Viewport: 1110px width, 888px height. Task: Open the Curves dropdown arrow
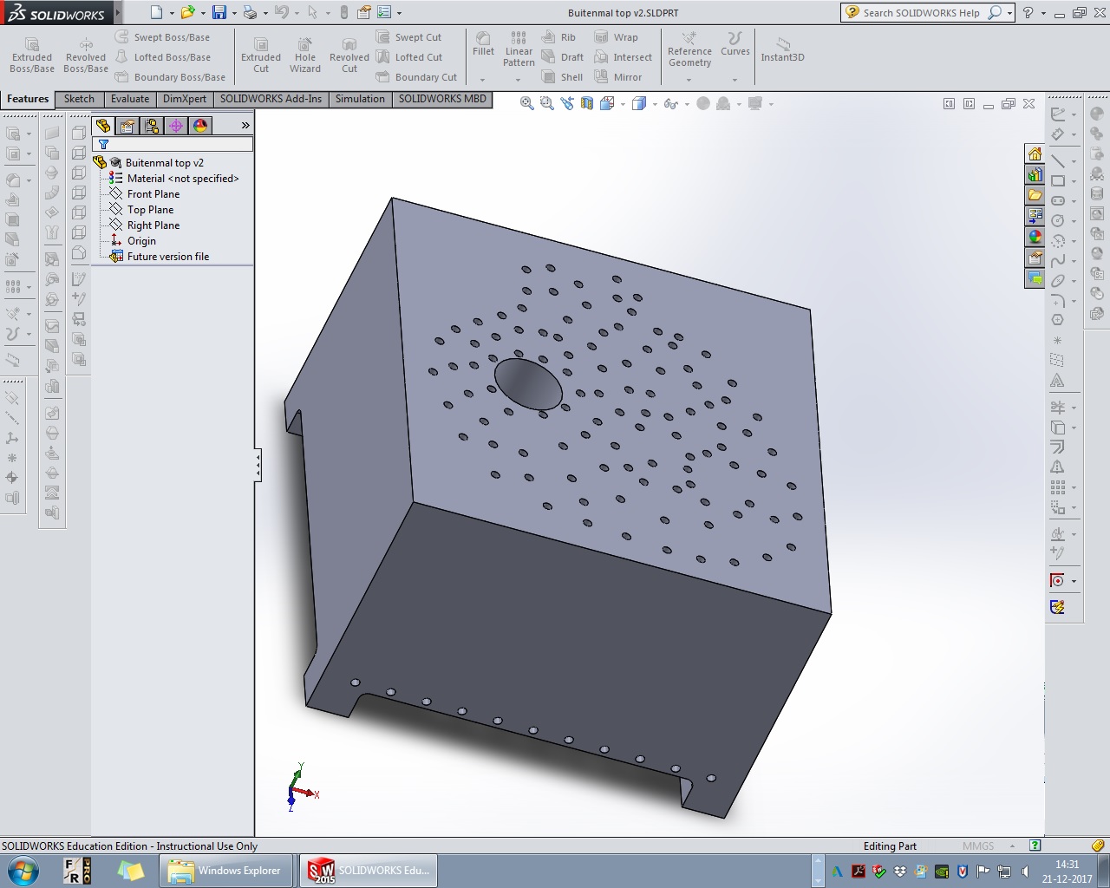click(735, 80)
